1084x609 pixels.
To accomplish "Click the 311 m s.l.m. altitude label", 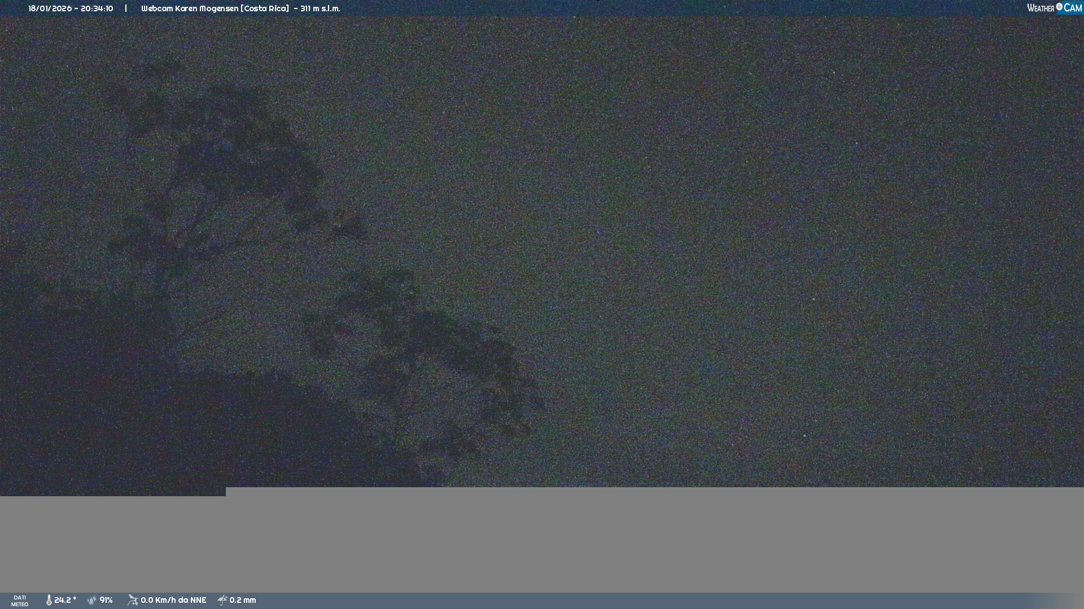I will click(320, 8).
